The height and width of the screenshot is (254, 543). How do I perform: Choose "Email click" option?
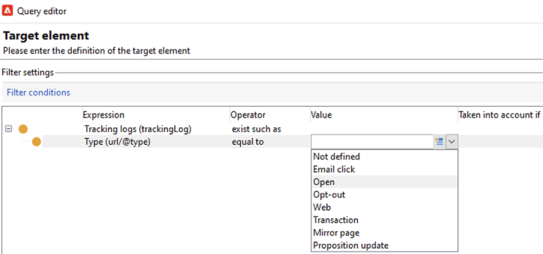pos(334,169)
